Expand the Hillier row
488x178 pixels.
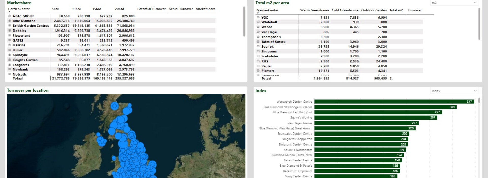10,50
